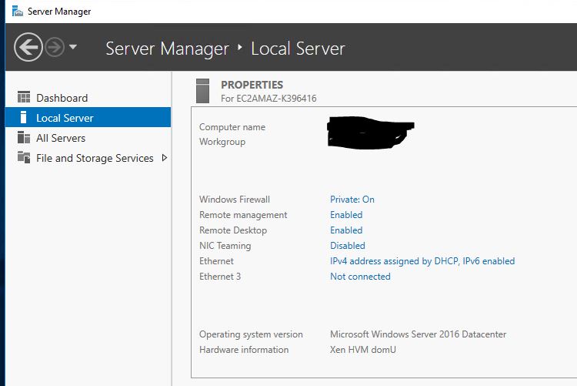Click the server tower icon beside PROPERTIES
The image size is (577, 386).
click(x=203, y=91)
